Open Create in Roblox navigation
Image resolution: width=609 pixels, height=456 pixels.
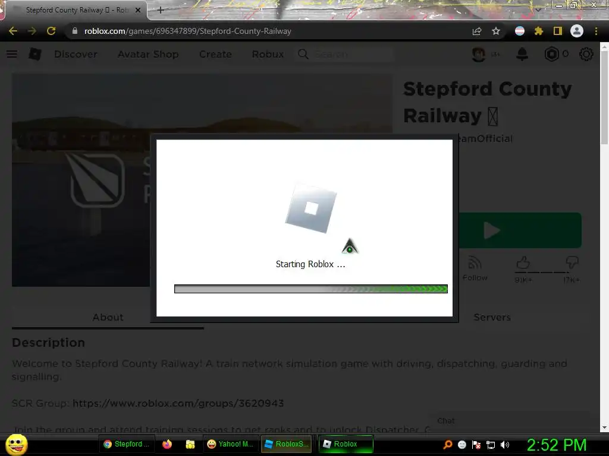[215, 54]
